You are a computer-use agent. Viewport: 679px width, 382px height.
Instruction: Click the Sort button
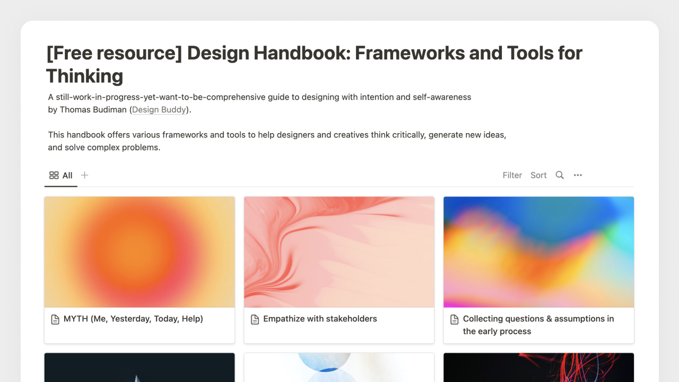pyautogui.click(x=538, y=175)
